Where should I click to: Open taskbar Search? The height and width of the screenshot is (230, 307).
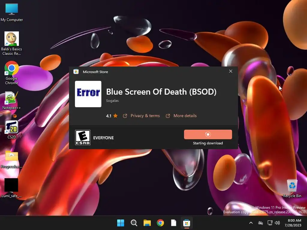coord(134,223)
